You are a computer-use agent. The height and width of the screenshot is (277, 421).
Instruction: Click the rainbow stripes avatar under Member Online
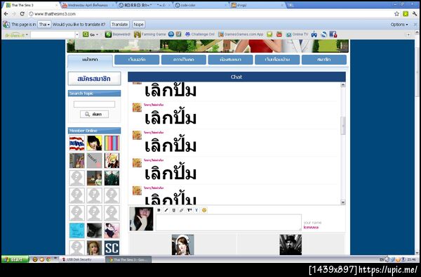coord(112,143)
